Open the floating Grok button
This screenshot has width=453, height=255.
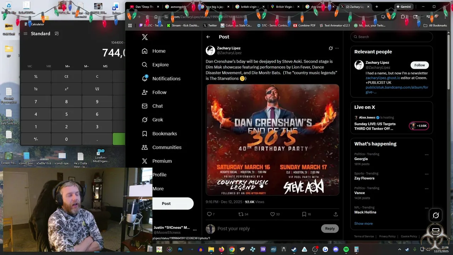(x=436, y=215)
